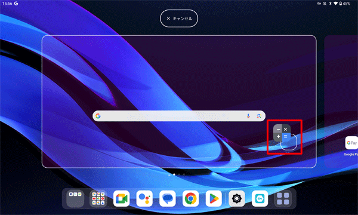Open the Settings gear app
This screenshot has width=358, height=215.
237,198
